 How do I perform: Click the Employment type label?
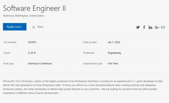pyautogui.click(x=93, y=63)
